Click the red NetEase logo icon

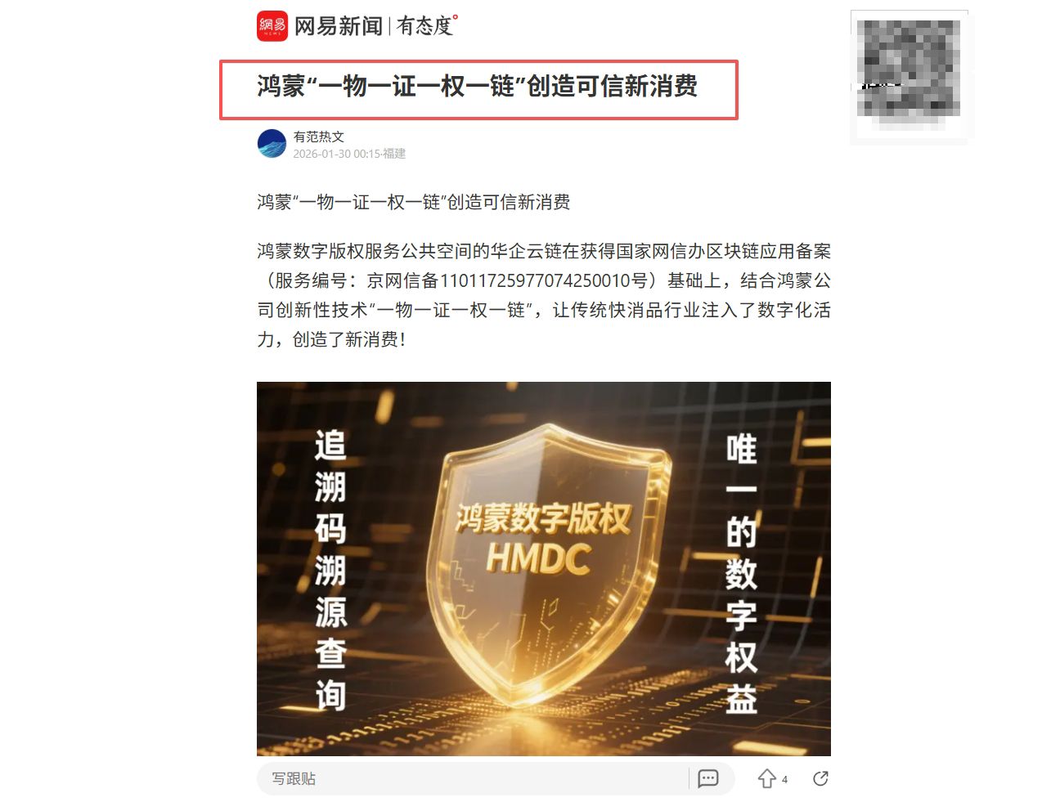point(272,26)
